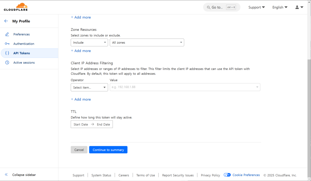The width and height of the screenshot is (311, 181).
Task: Click Continue to summary button
Action: (108, 150)
